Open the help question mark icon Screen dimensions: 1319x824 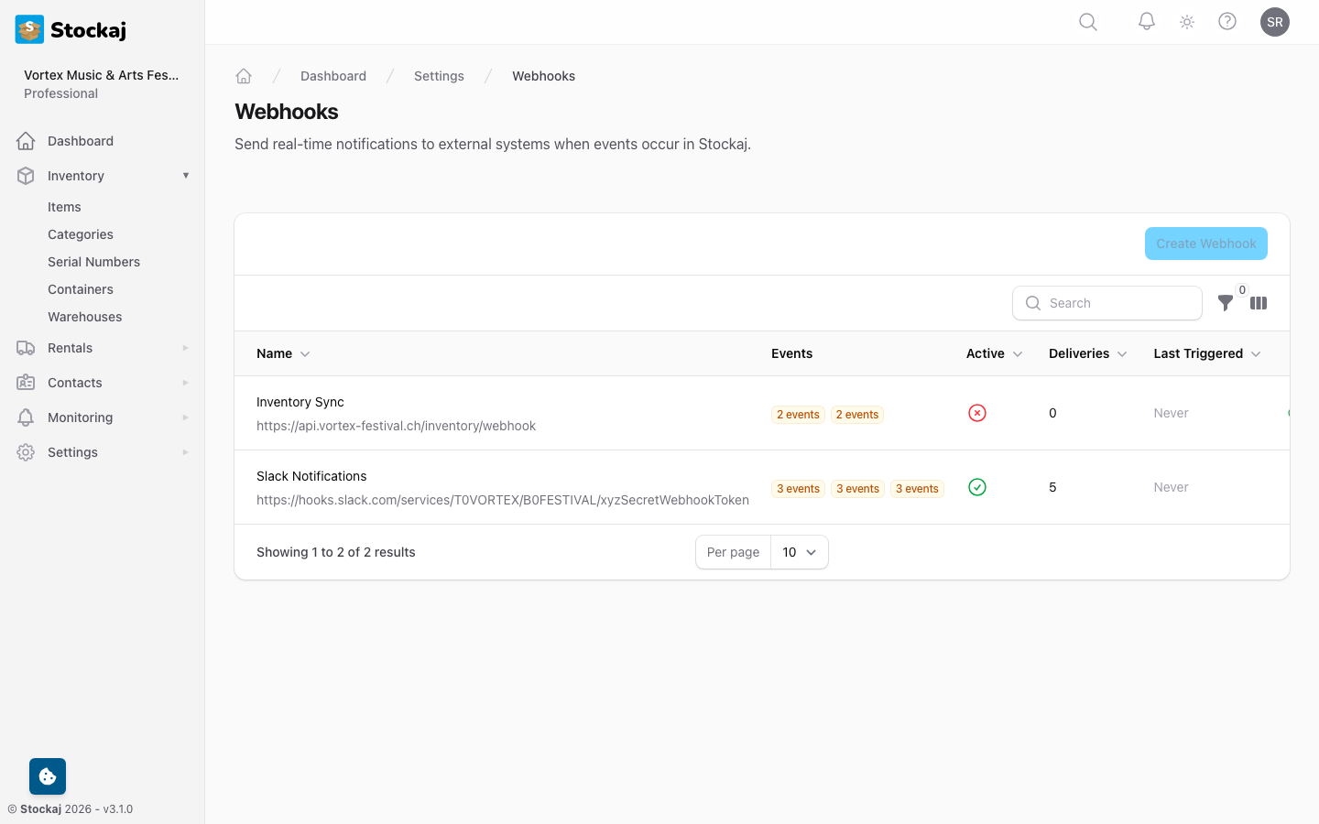coord(1227,21)
